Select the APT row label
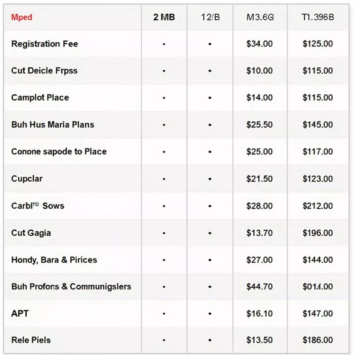 click(20, 313)
